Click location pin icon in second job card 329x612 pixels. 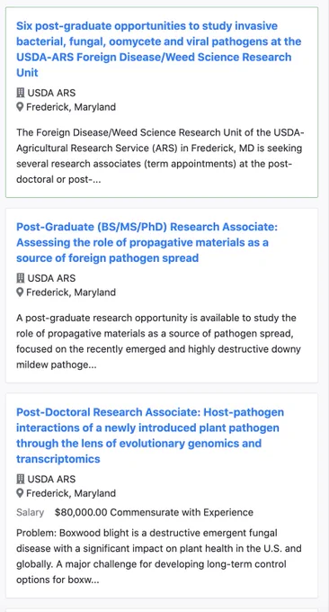coord(20,292)
